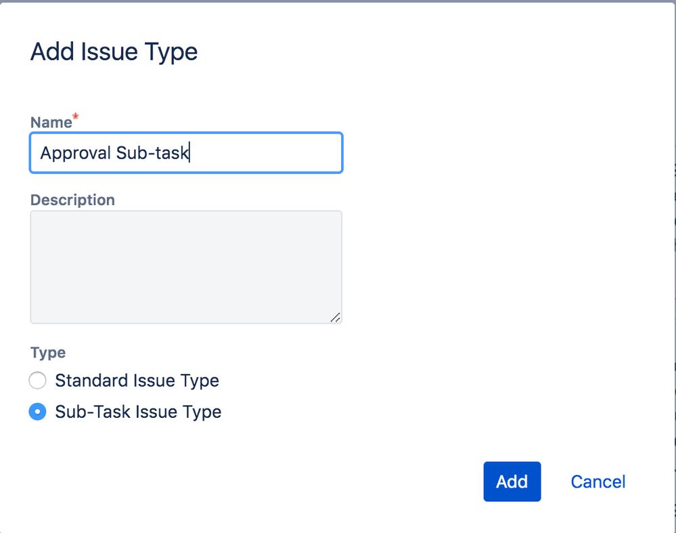Click the red required-field asterisk beside Name
The height and width of the screenshot is (533, 676).
(x=74, y=116)
